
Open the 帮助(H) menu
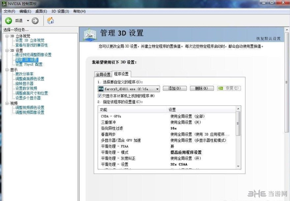pyautogui.click(x=79, y=11)
